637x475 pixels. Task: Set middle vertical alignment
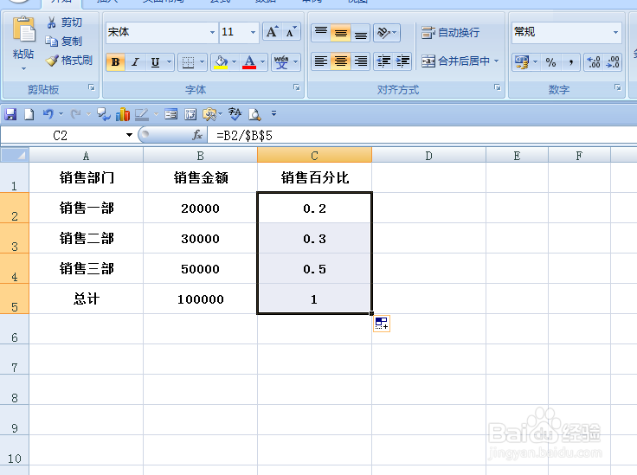click(340, 32)
